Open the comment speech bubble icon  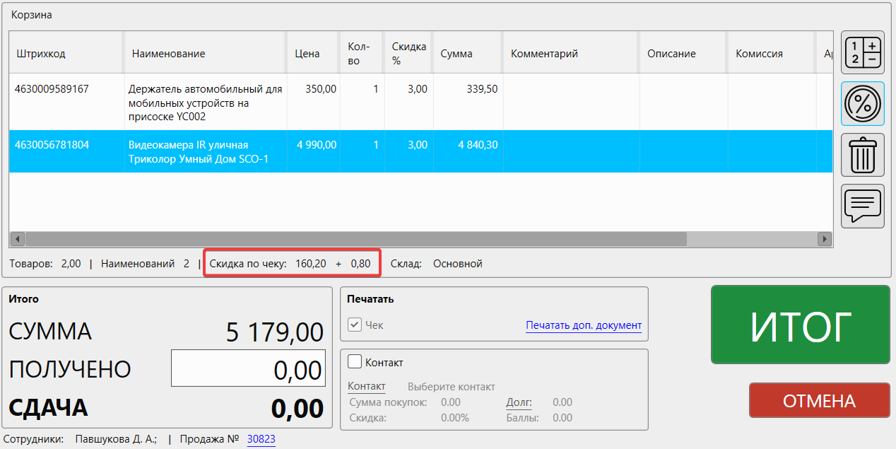click(862, 206)
